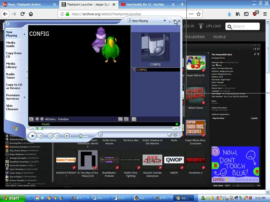The width and height of the screenshot is (270, 202).
Task: Open the browser library icon
Action: [x=238, y=14]
